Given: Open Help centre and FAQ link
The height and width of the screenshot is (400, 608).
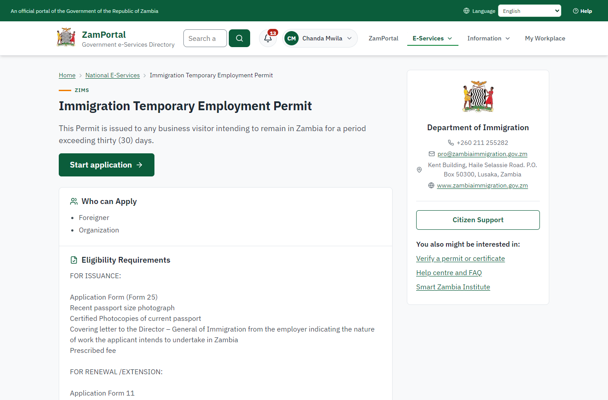Looking at the screenshot, I should coord(449,273).
